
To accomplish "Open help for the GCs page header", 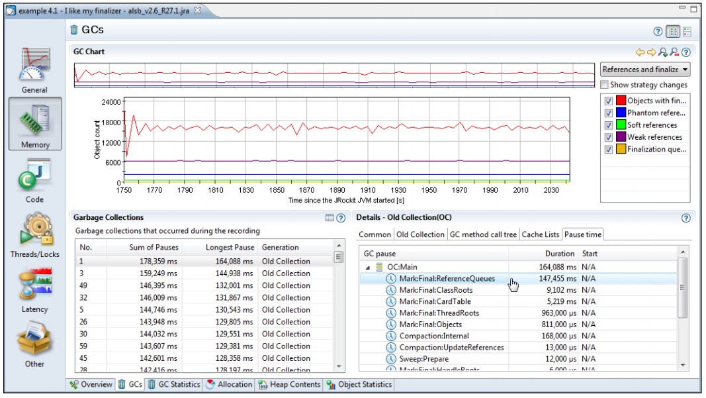I will point(658,31).
